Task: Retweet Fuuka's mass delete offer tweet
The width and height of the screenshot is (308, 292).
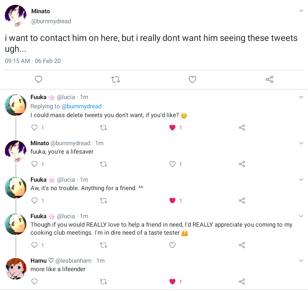Action: pyautogui.click(x=103, y=128)
